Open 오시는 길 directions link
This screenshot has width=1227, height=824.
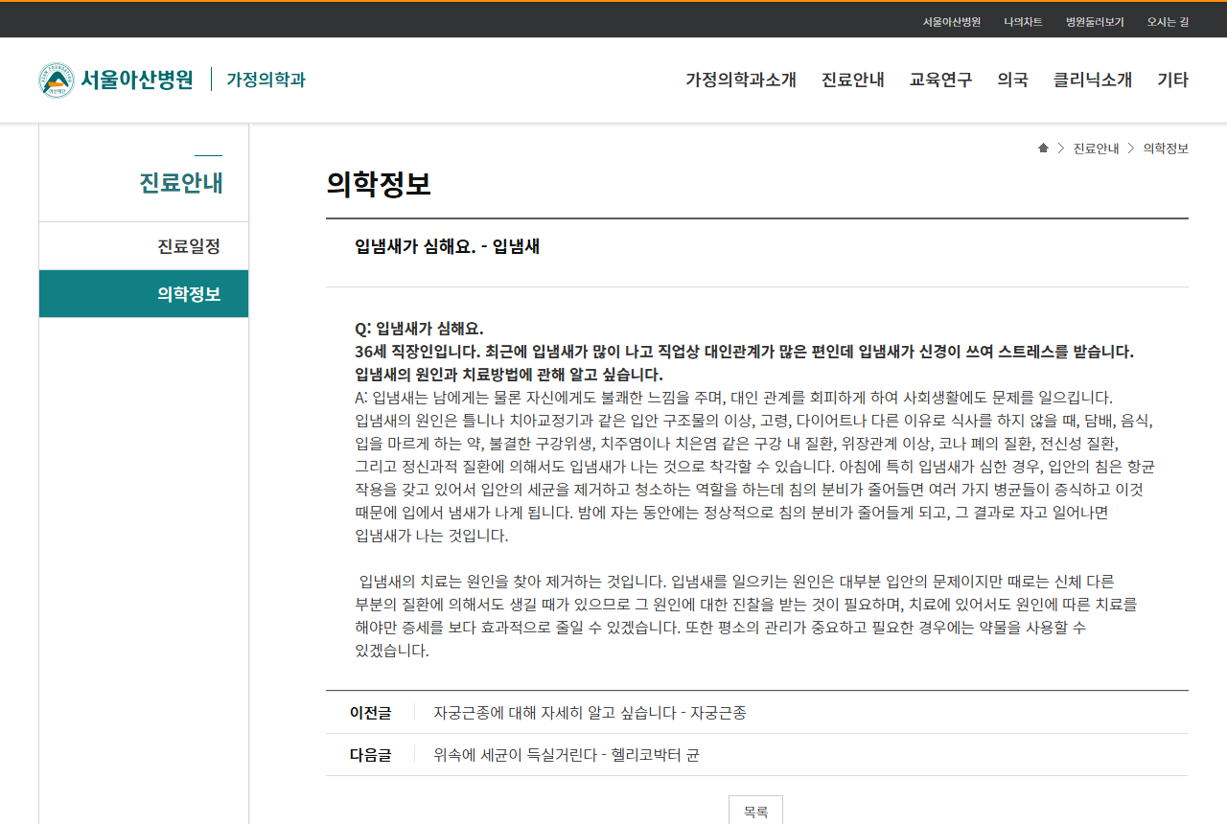[1168, 21]
